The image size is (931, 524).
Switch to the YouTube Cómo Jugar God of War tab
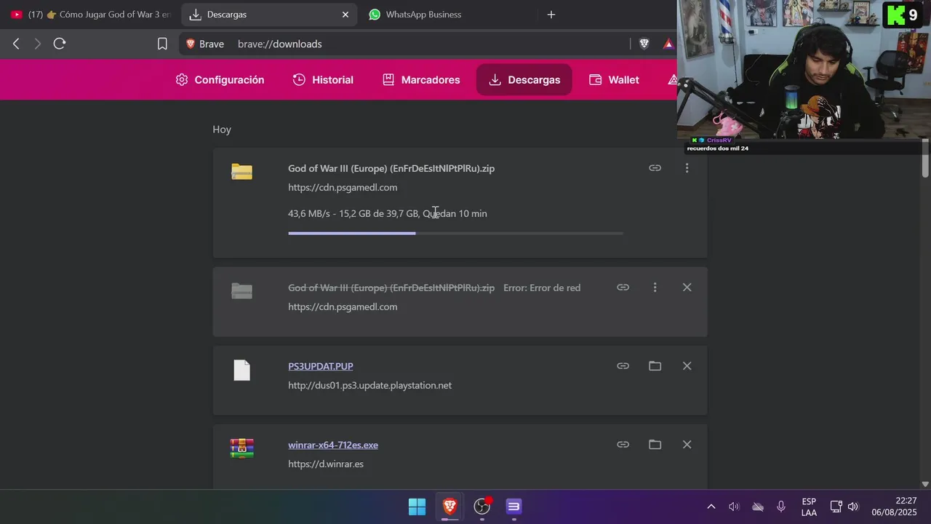pyautogui.click(x=91, y=15)
